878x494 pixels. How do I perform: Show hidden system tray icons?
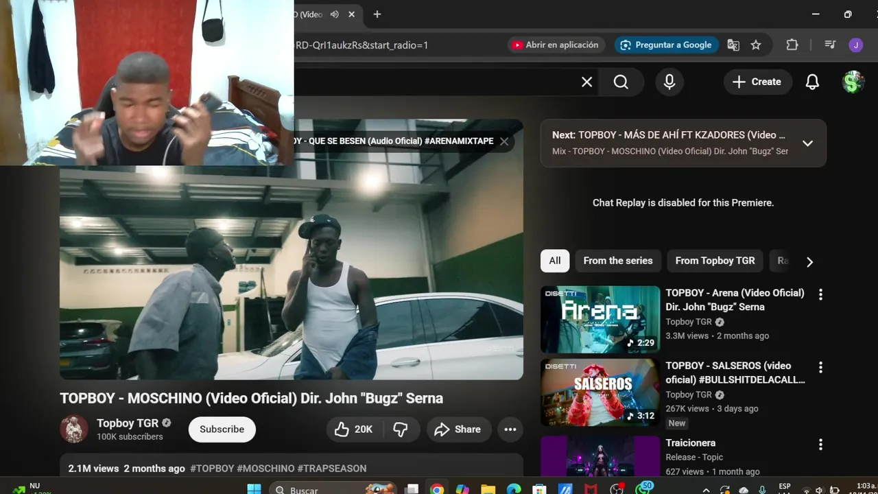[x=705, y=490]
